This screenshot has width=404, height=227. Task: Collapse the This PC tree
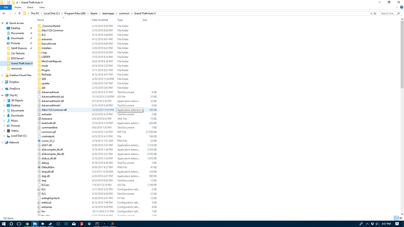click(x=2, y=95)
